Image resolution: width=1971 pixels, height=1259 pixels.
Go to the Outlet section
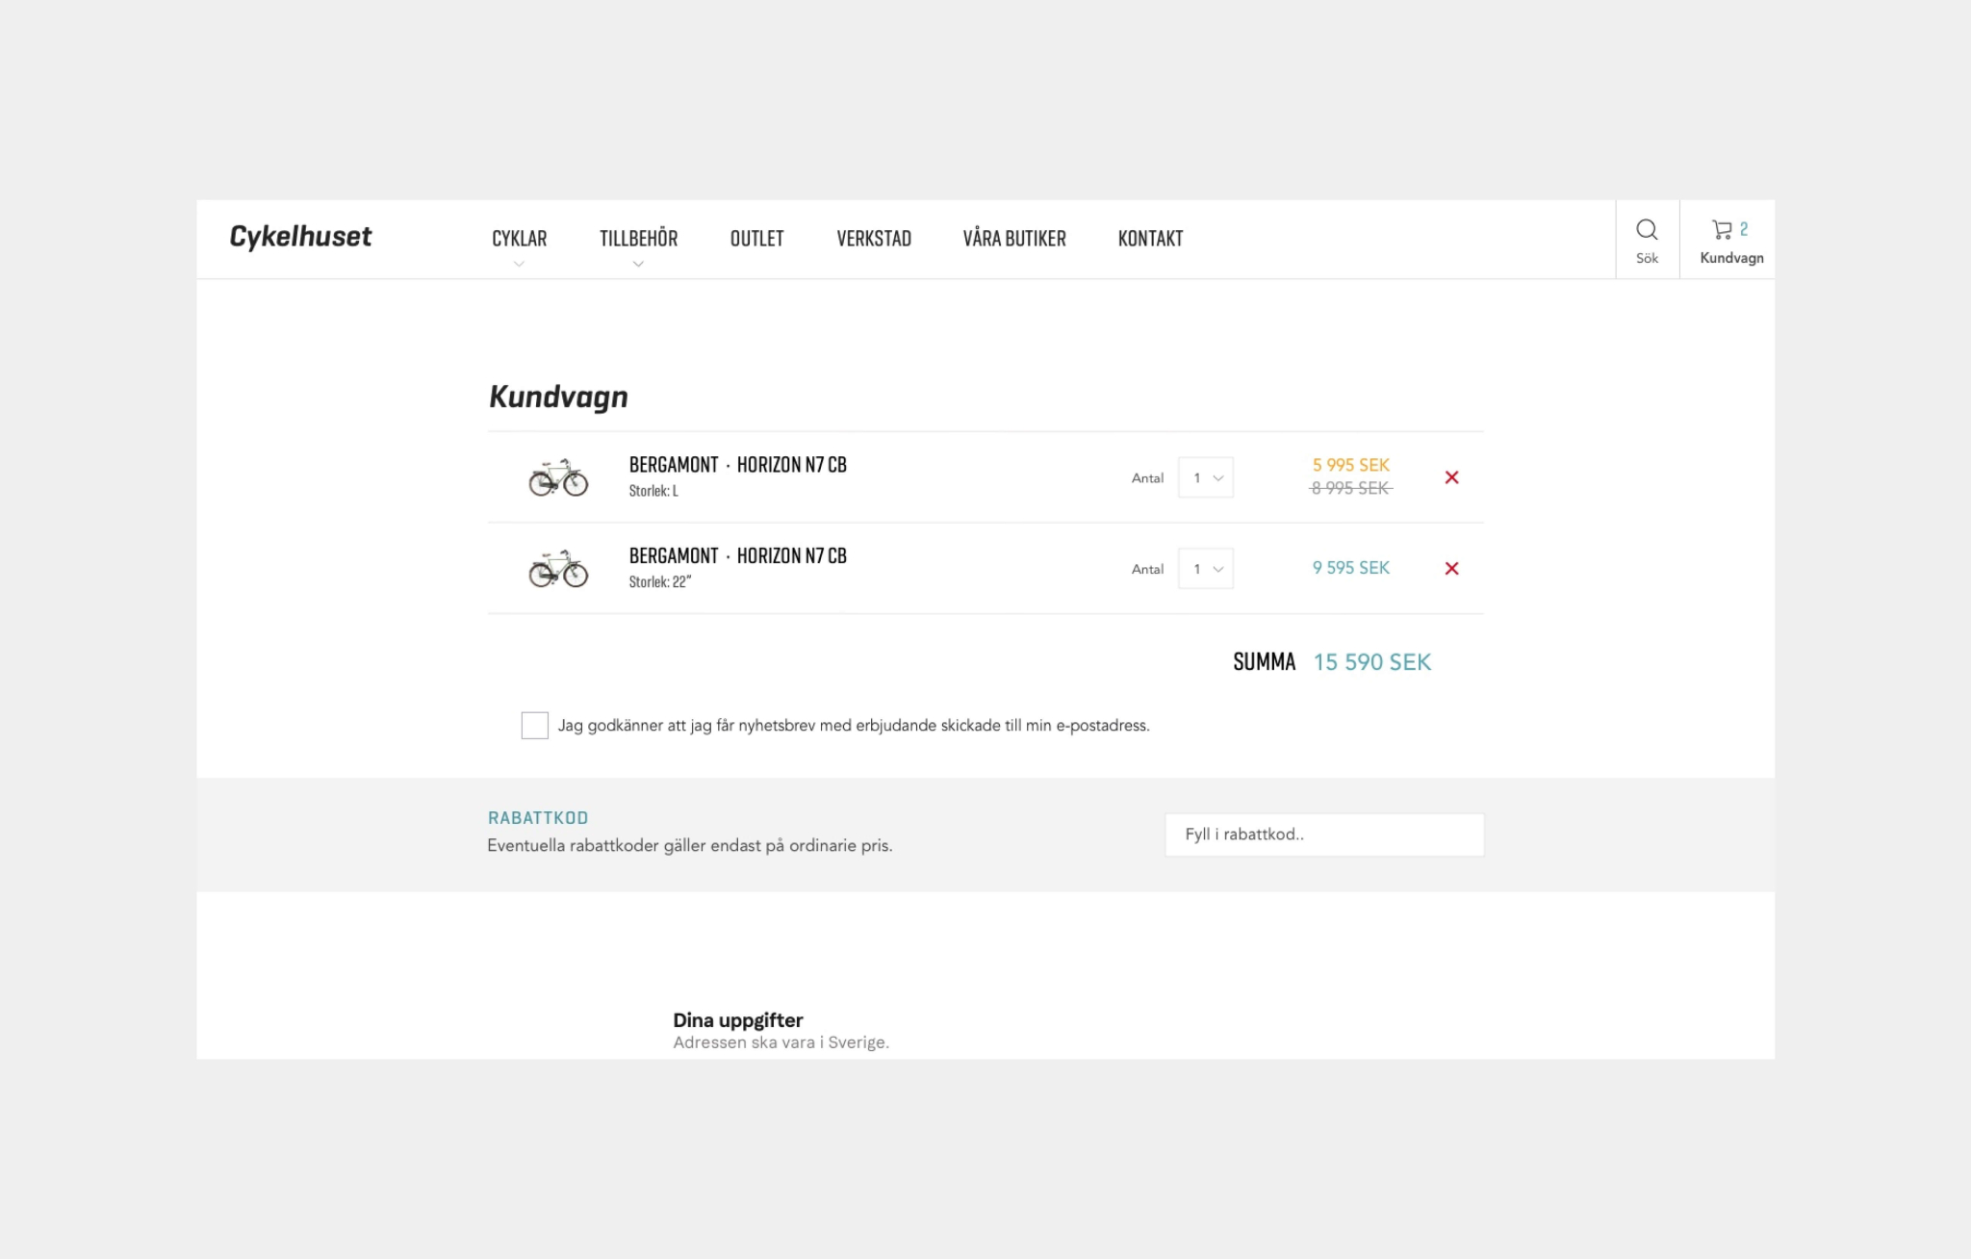coord(757,239)
